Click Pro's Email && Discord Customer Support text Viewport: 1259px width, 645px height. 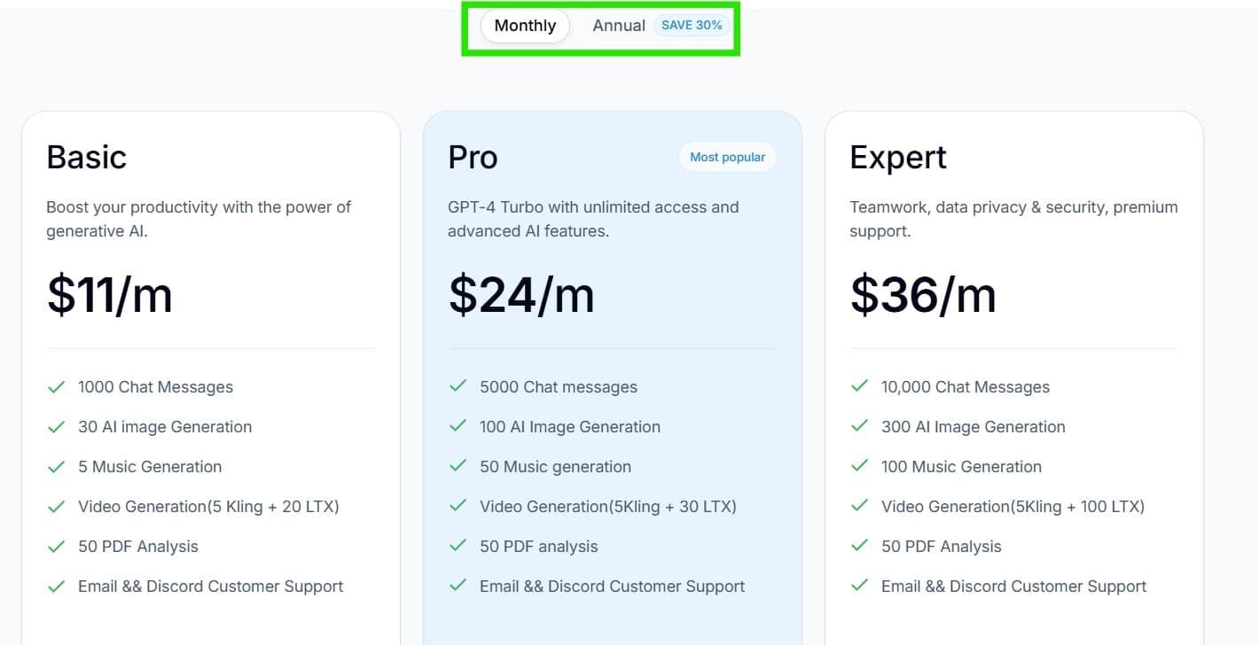612,587
